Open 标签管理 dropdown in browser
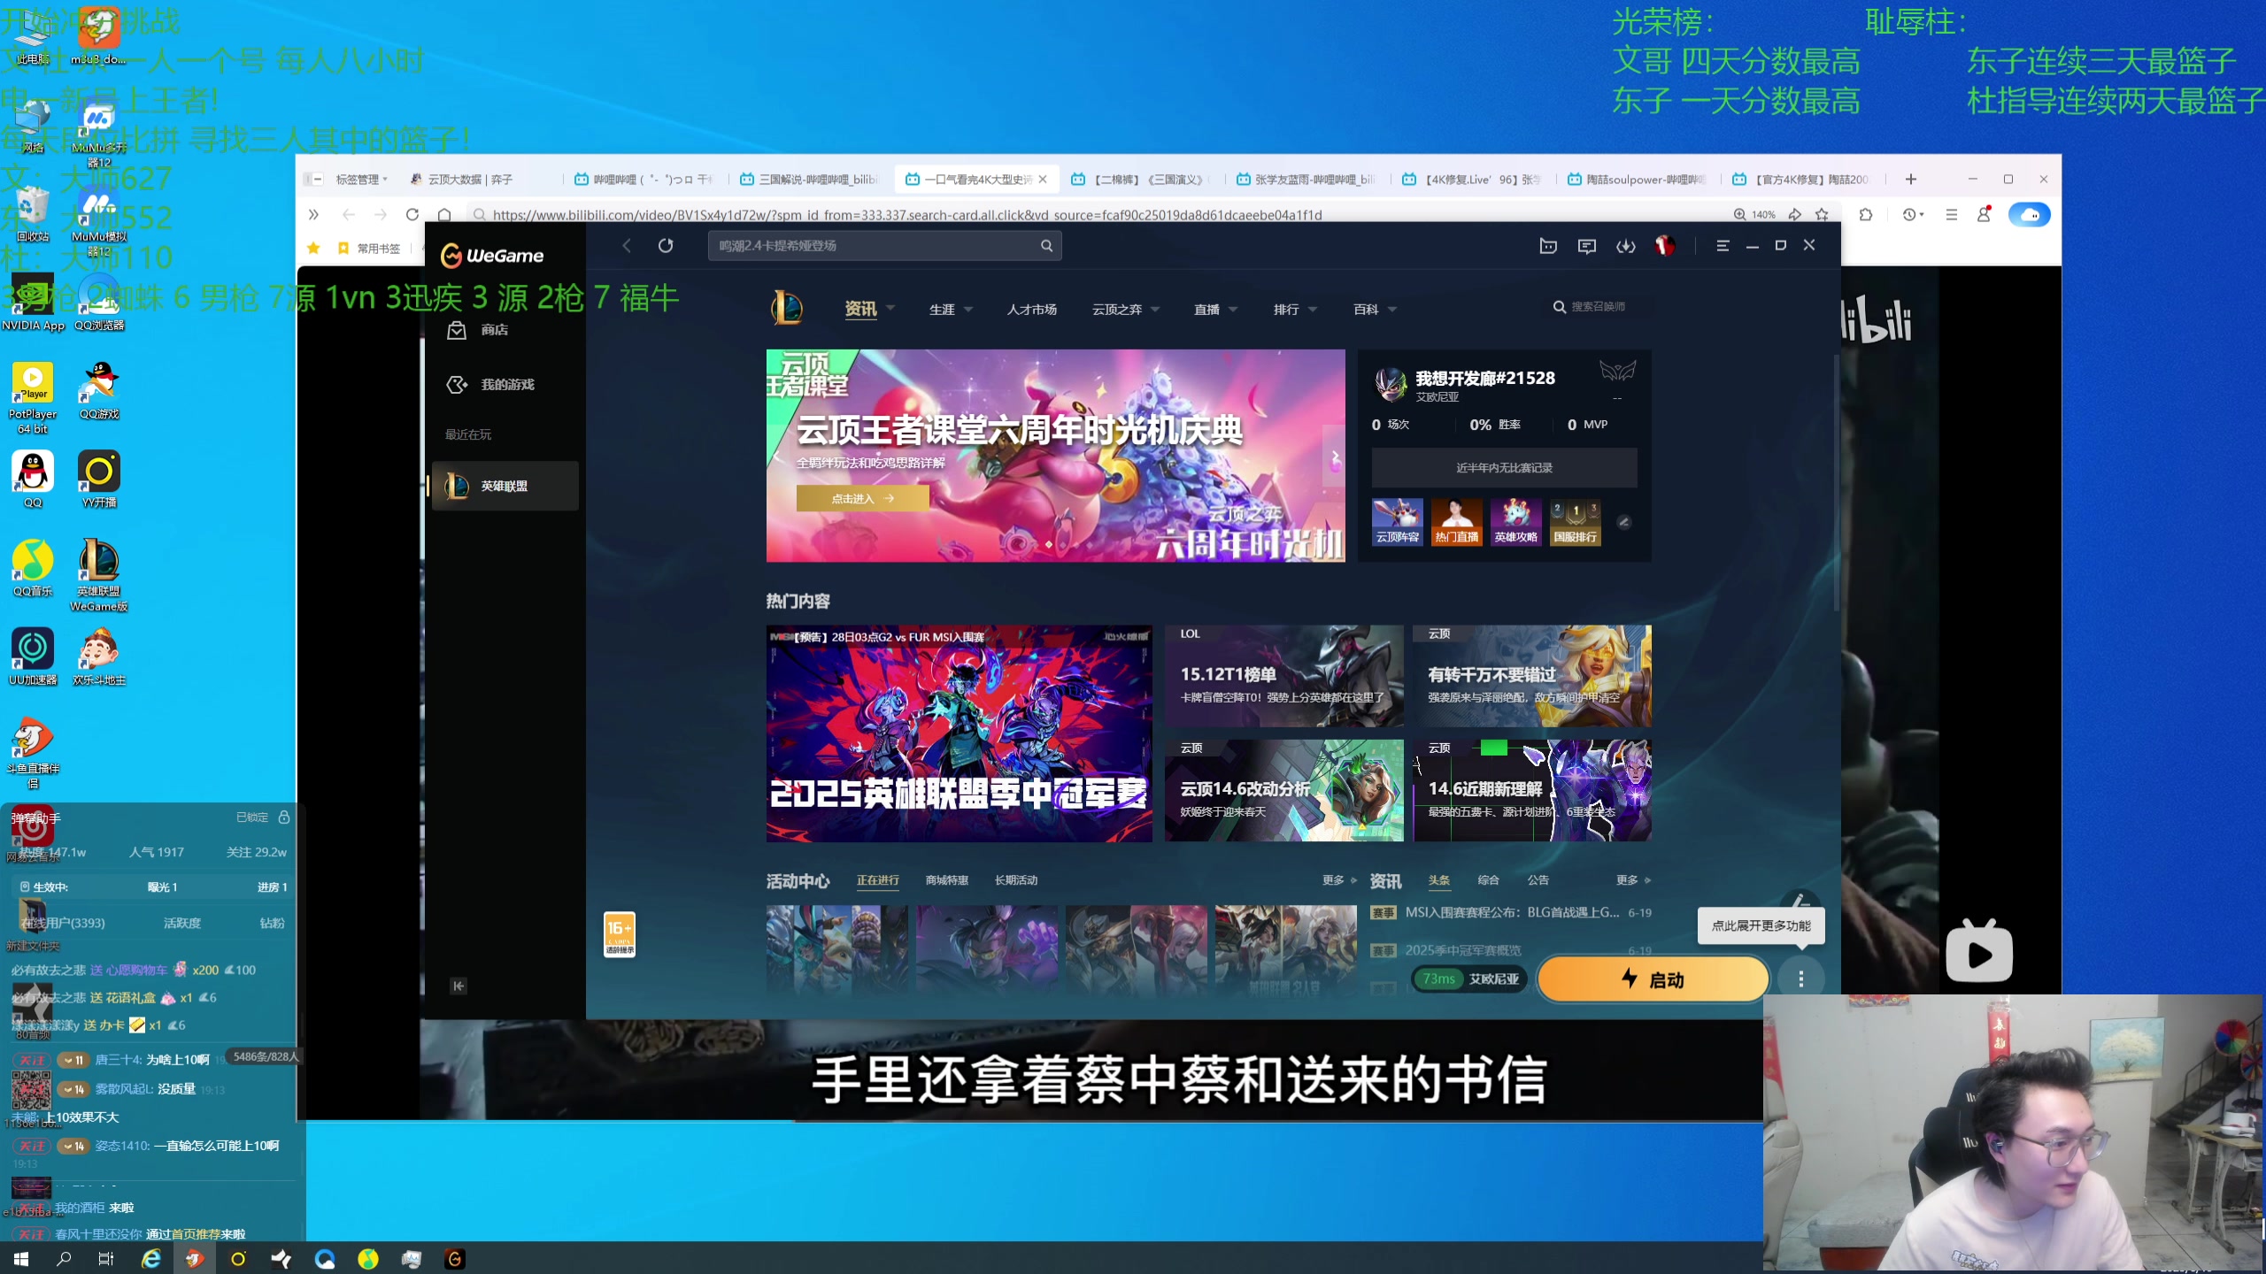Viewport: 2266px width, 1274px height. (361, 180)
